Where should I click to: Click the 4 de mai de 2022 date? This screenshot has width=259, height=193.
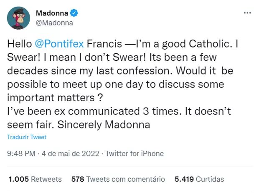[x=71, y=153]
